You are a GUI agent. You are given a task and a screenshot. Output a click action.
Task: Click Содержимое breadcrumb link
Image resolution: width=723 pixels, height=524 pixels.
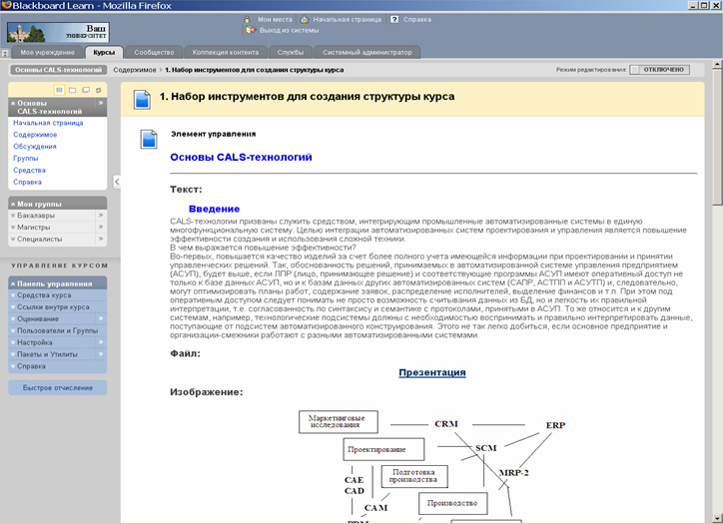[x=135, y=70]
